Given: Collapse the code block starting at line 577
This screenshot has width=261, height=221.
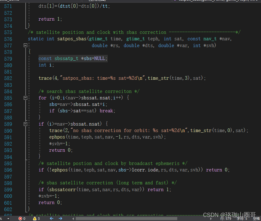Looking at the screenshot, I should 25,45.
